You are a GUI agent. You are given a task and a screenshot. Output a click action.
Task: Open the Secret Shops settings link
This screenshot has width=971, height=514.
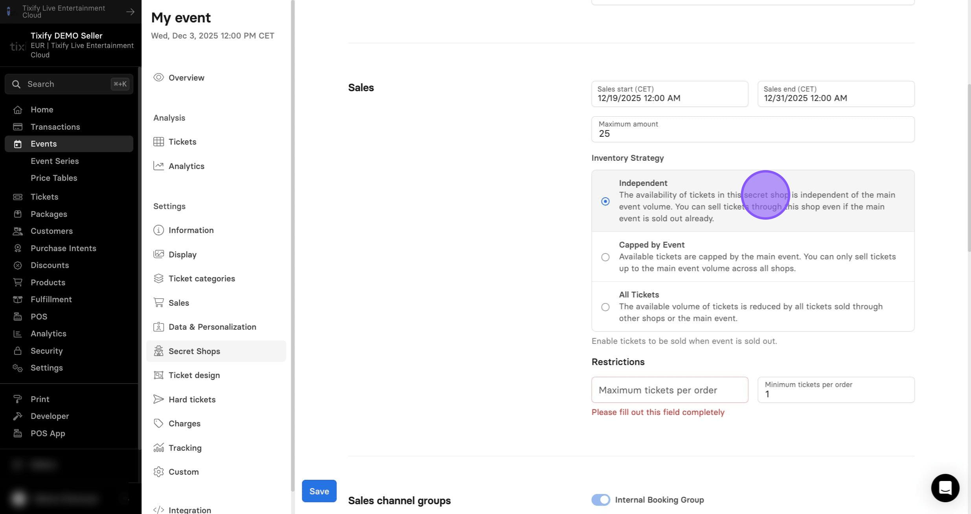point(216,351)
